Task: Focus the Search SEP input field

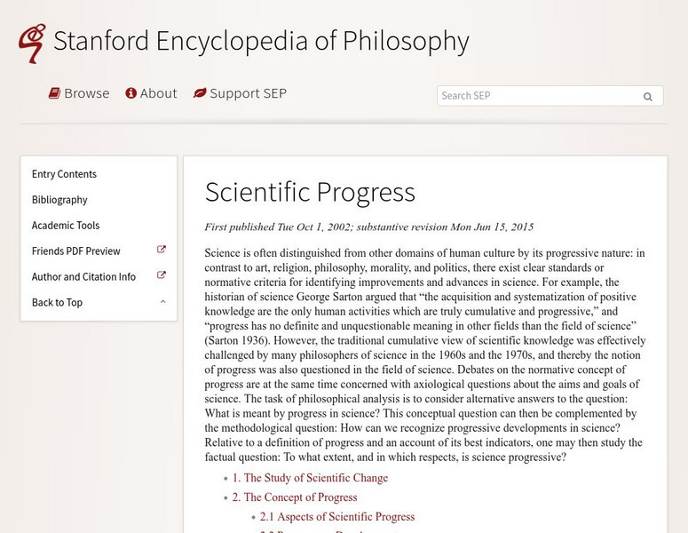Action: (535, 96)
